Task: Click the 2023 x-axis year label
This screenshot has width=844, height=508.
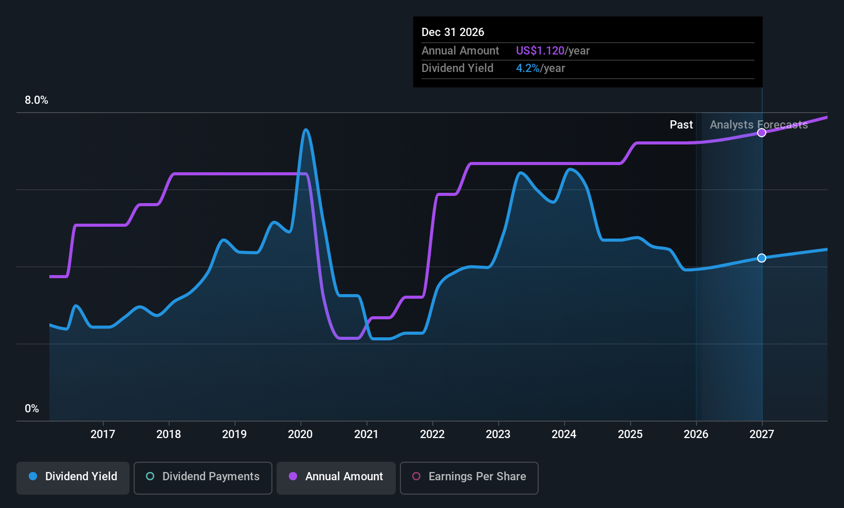Action: pyautogui.click(x=498, y=434)
